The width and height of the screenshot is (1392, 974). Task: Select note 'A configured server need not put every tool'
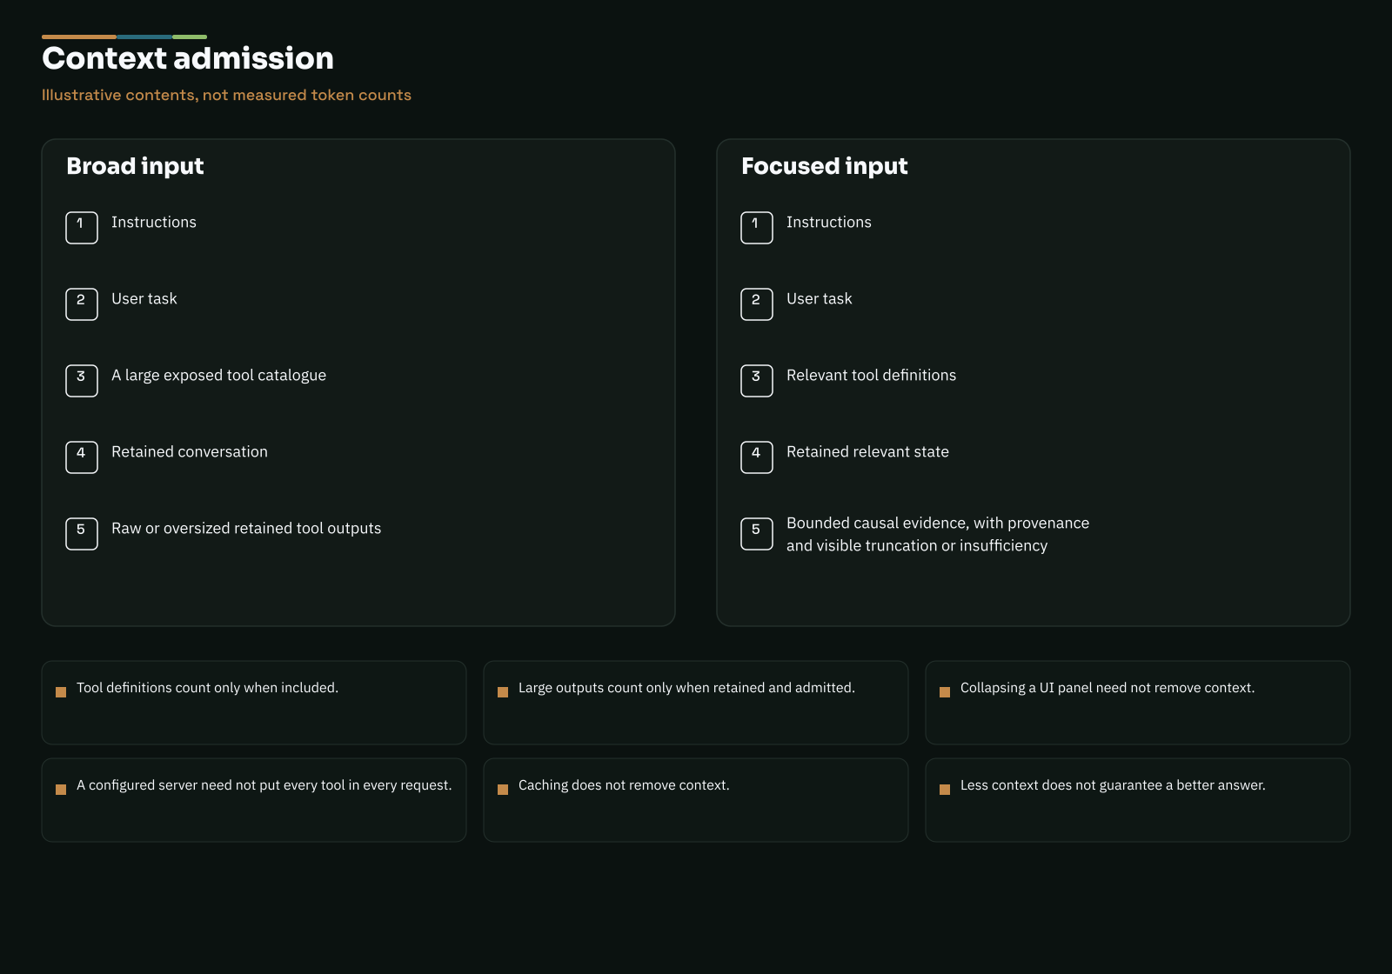coord(264,785)
